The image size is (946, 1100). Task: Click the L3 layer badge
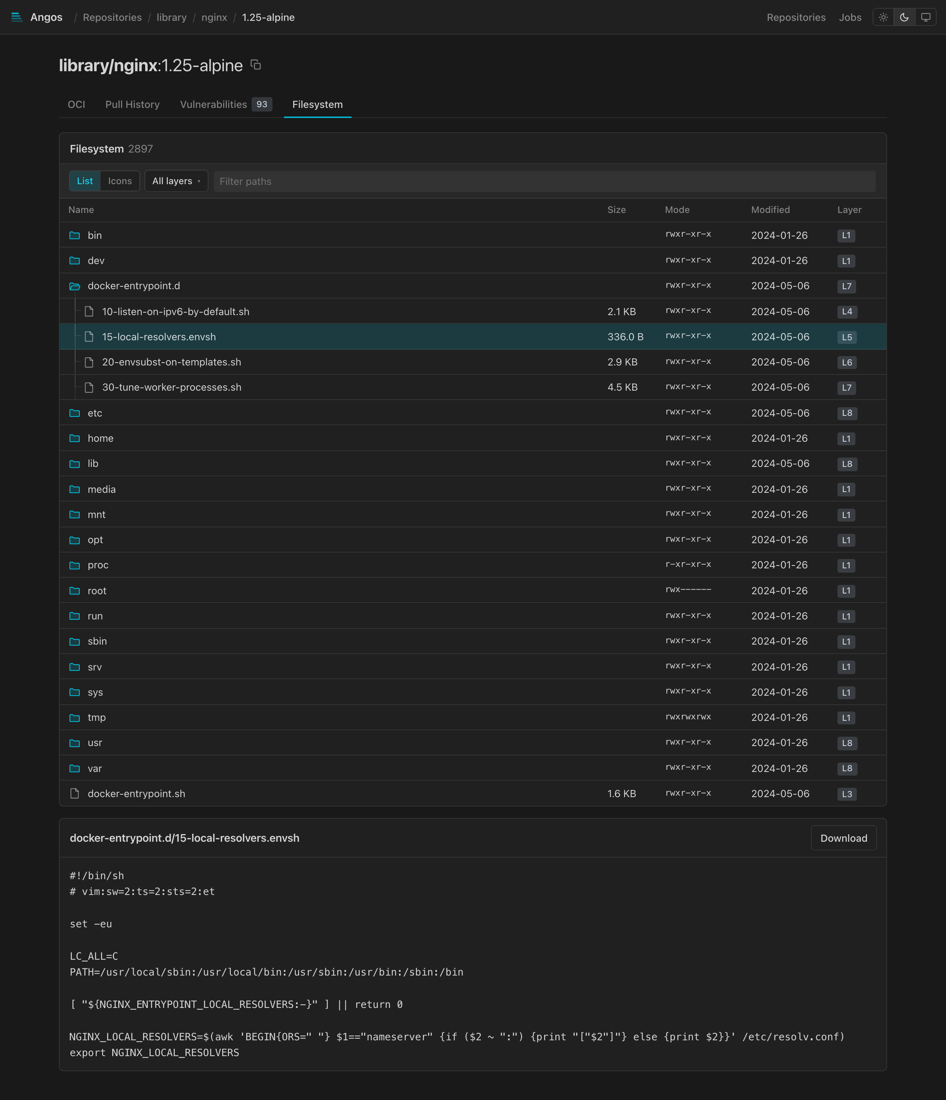coord(847,794)
